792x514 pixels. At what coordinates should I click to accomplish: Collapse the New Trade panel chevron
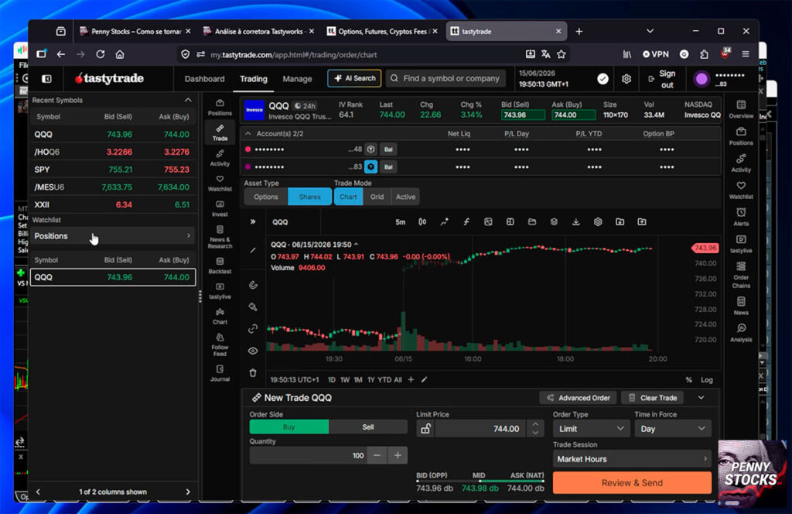[x=701, y=398]
